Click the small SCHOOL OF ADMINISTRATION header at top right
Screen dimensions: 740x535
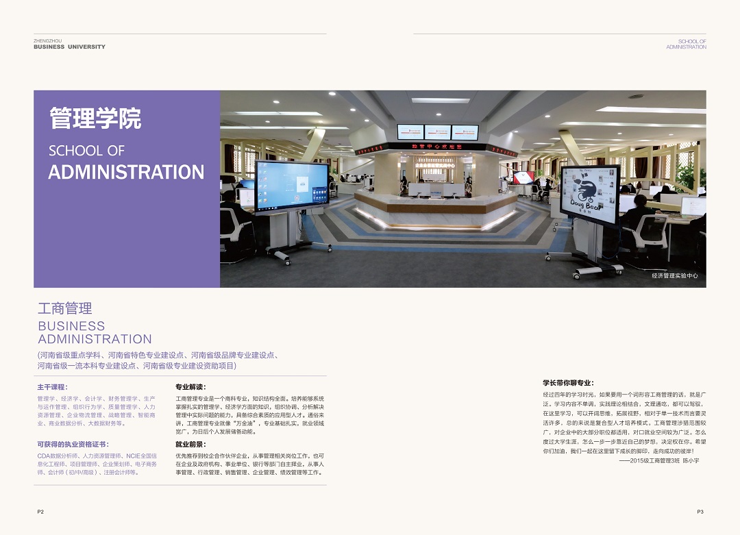(686, 45)
